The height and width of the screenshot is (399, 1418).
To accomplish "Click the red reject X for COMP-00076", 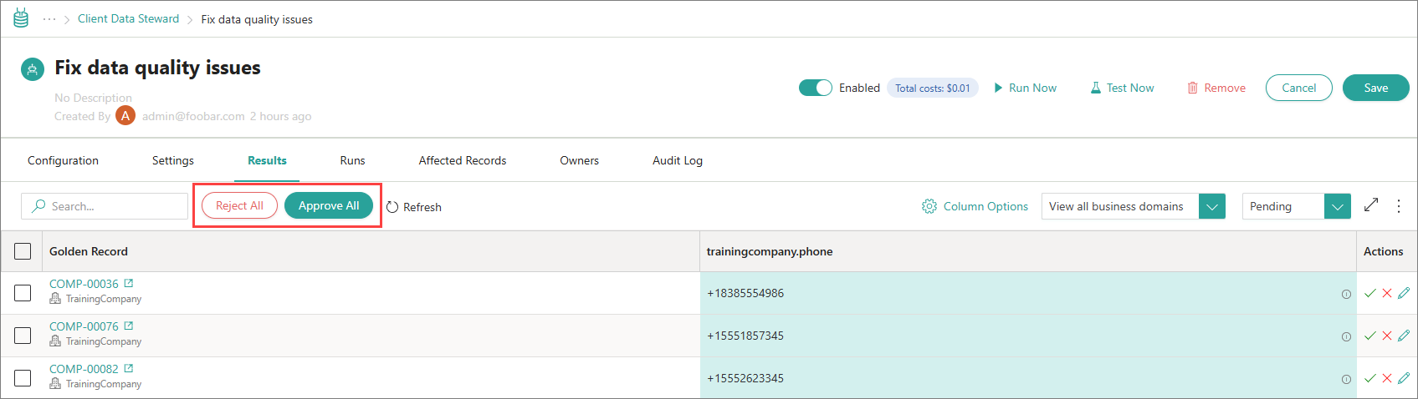I will (1386, 336).
